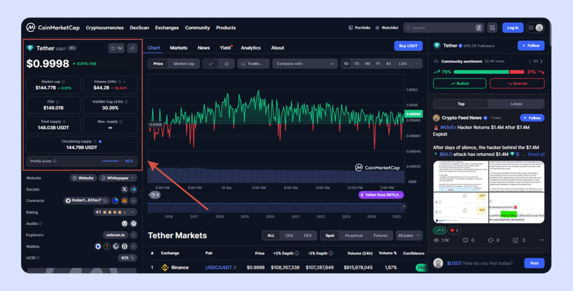This screenshot has width=573, height=291.
Task: Select the 7D chart range
Action: (x=356, y=64)
